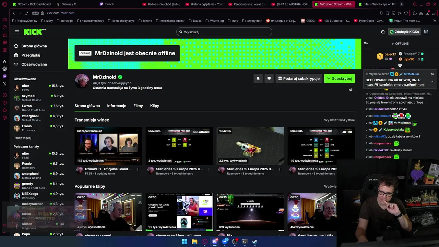This screenshot has width=439, height=247.
Task: Open browser downloads icon
Action: tap(428, 13)
